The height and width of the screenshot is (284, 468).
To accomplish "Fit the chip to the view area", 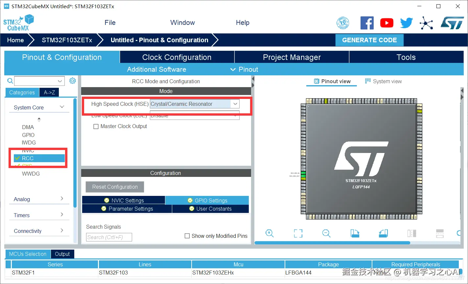I will point(298,233).
